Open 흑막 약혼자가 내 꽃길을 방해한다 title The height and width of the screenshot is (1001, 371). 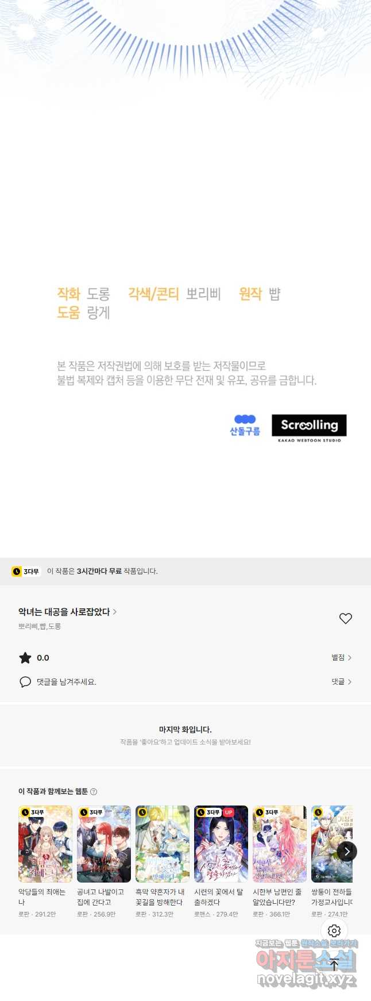click(160, 897)
